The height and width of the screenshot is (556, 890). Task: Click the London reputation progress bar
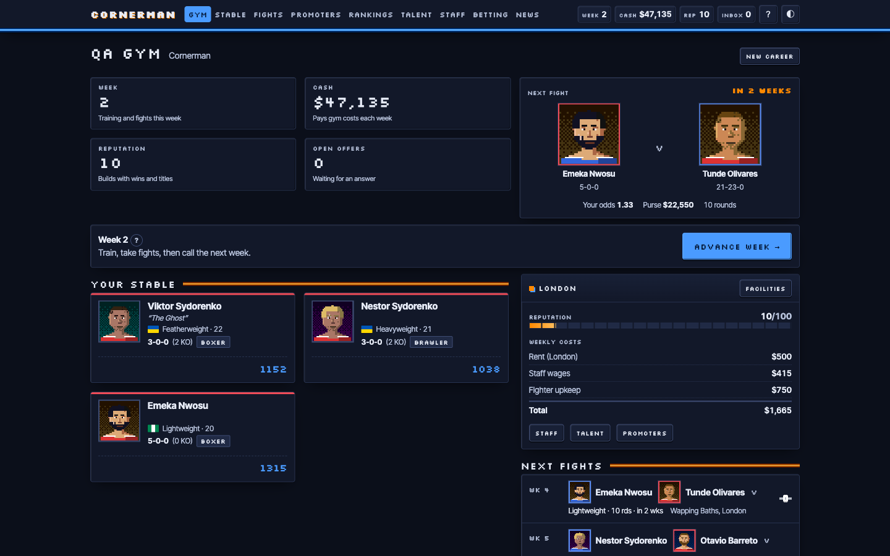(660, 326)
